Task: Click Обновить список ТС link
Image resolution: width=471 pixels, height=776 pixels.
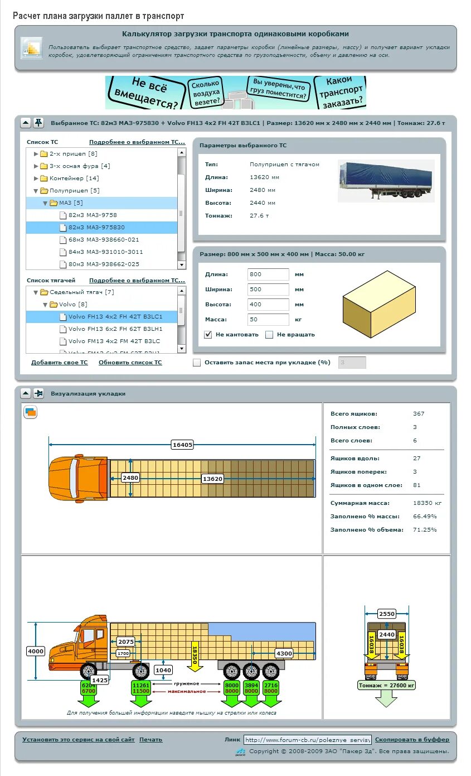Action: click(x=130, y=363)
